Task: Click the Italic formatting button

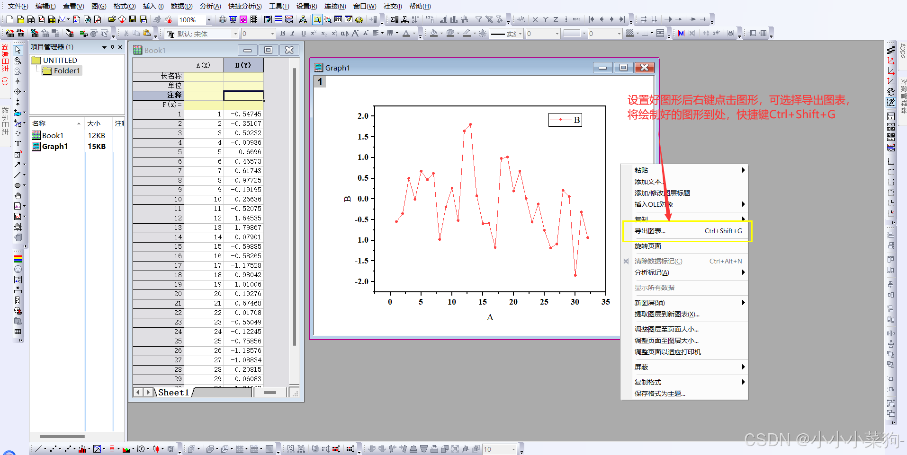Action: 293,33
